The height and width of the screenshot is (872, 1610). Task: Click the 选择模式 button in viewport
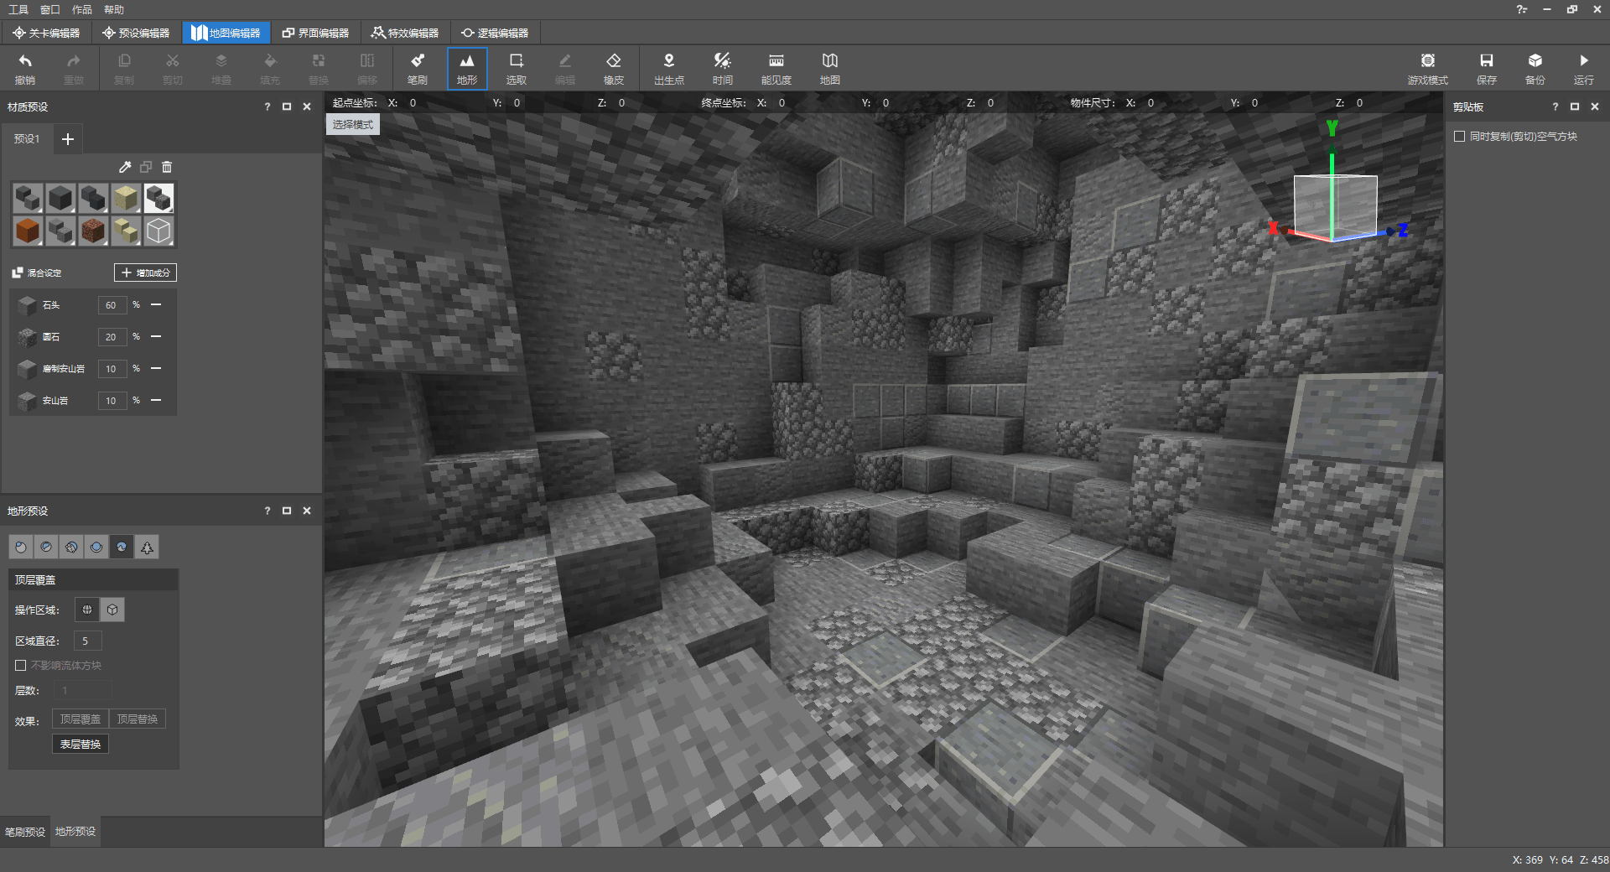point(353,125)
